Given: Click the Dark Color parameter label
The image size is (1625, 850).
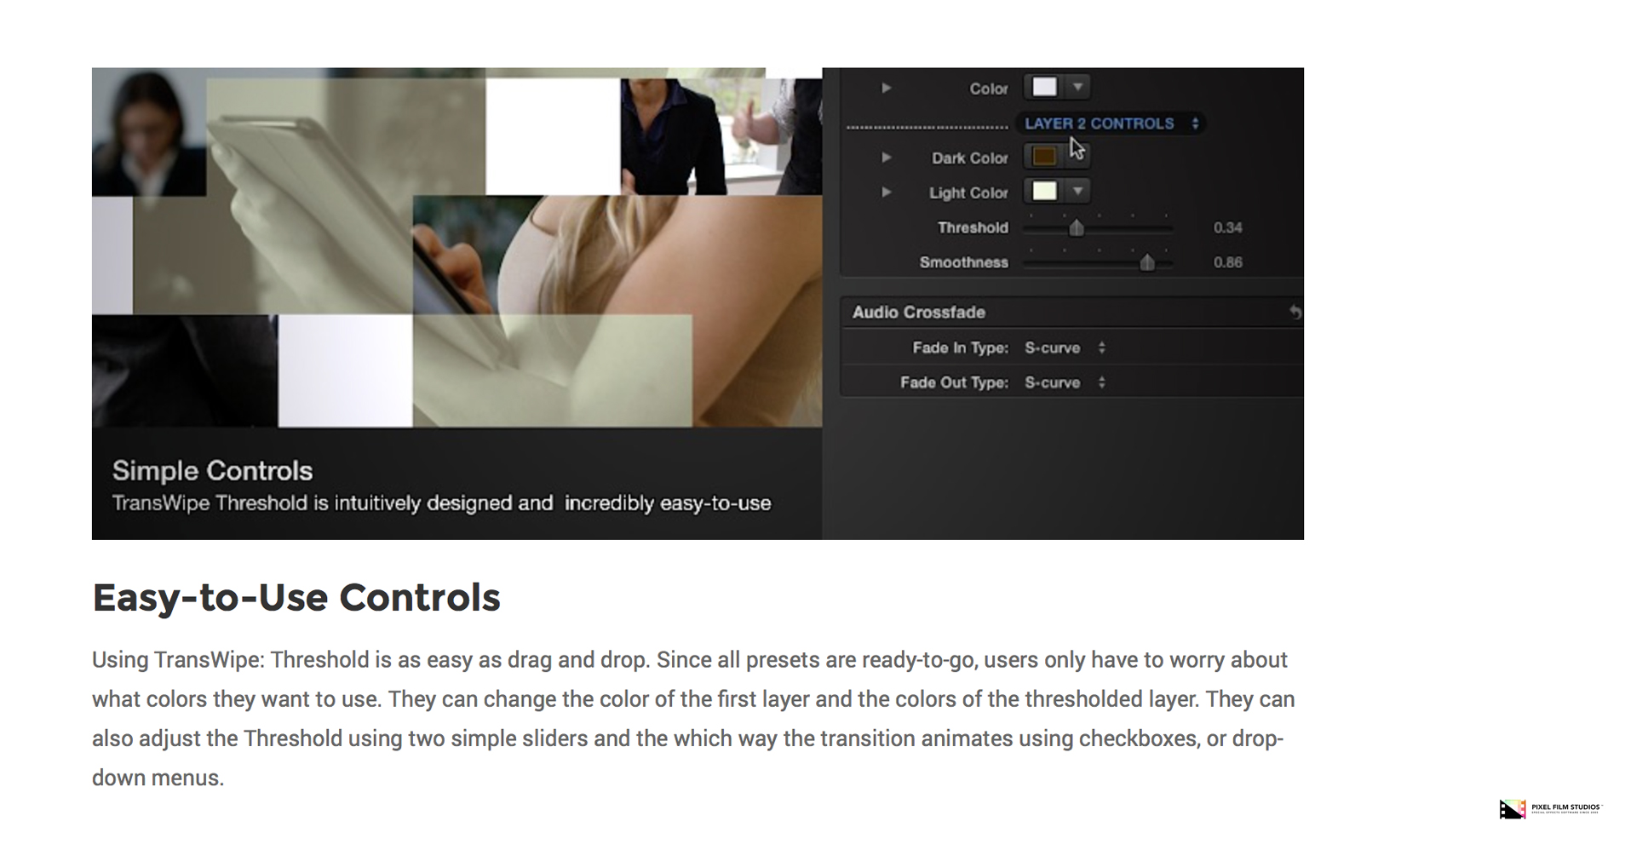Looking at the screenshot, I should click(969, 158).
